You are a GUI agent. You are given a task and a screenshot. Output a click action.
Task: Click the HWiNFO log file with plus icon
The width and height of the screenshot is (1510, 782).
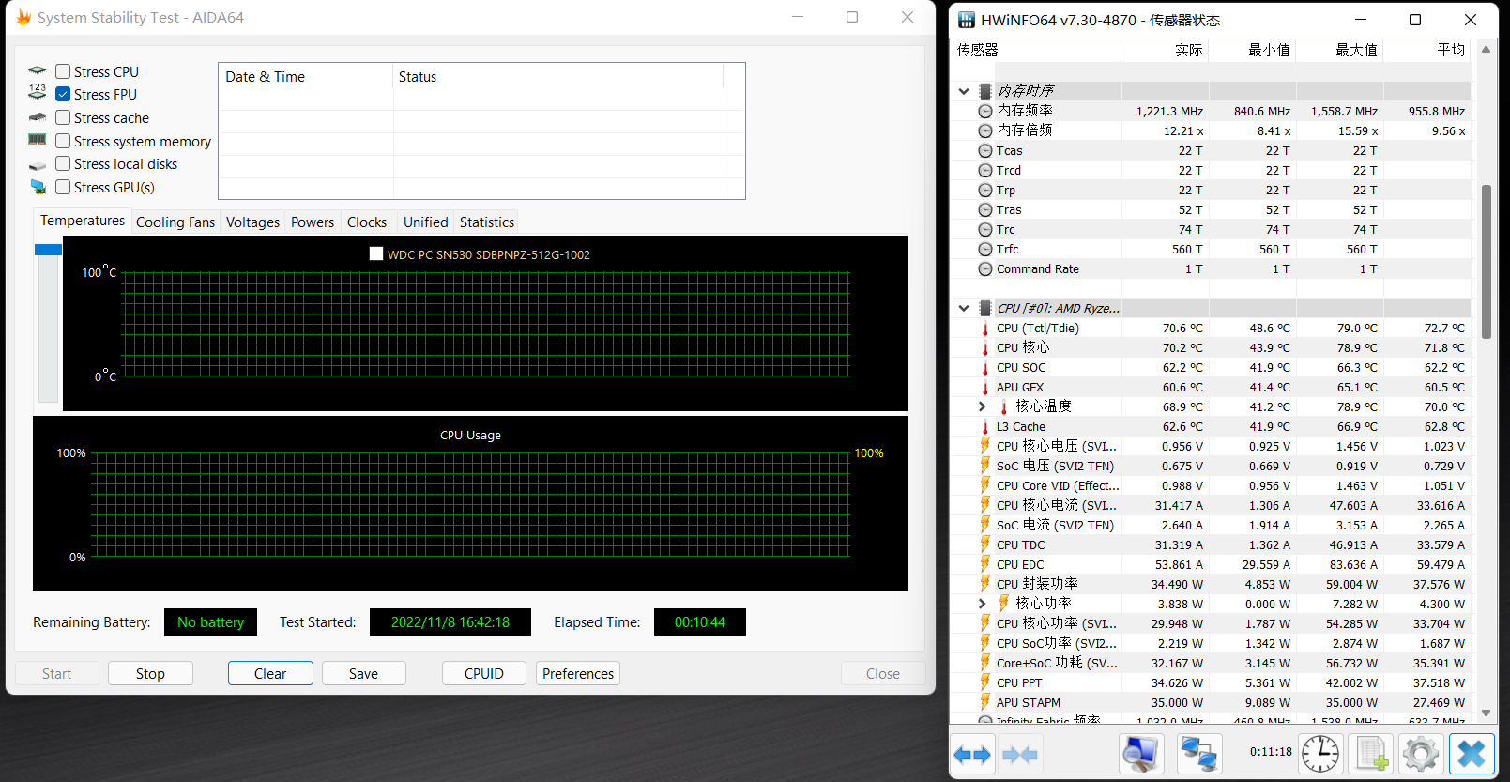(x=1371, y=753)
